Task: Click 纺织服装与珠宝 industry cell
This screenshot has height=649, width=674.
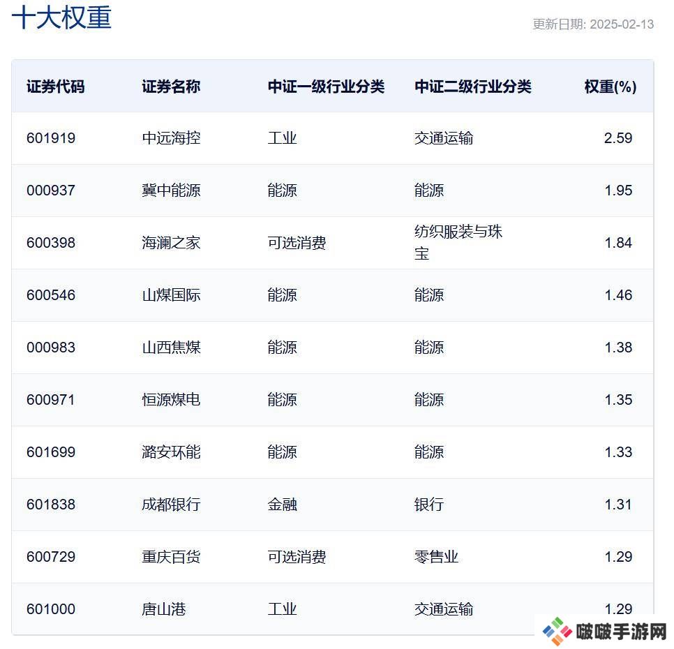Action: 458,243
